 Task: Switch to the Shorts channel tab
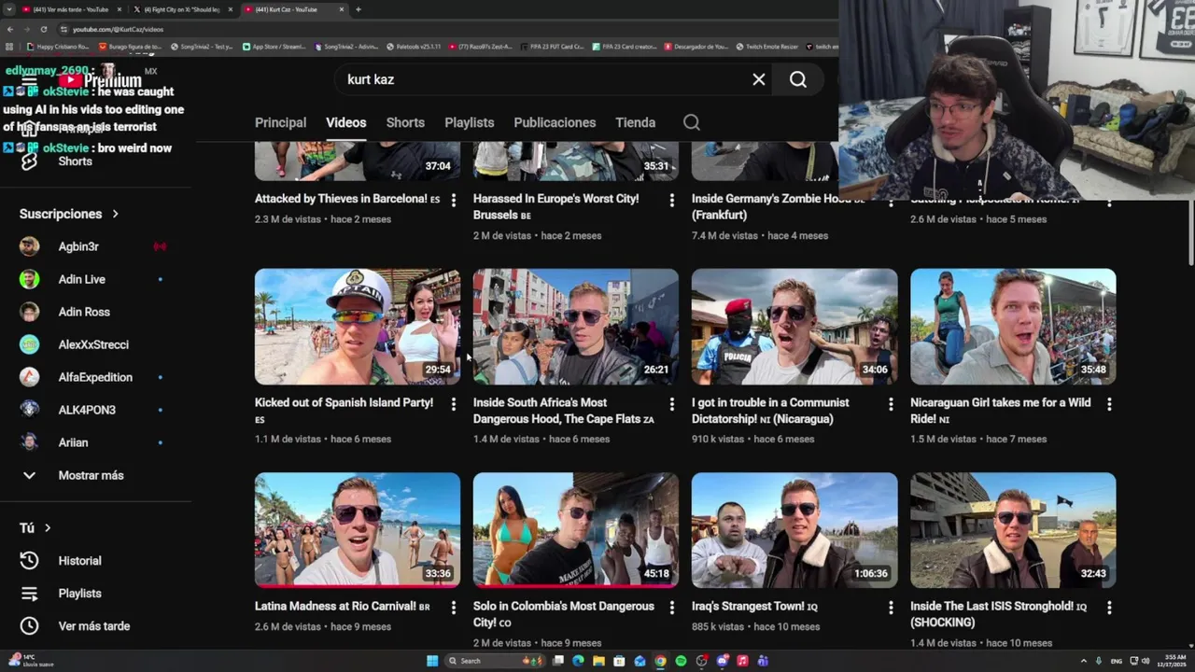pos(405,122)
